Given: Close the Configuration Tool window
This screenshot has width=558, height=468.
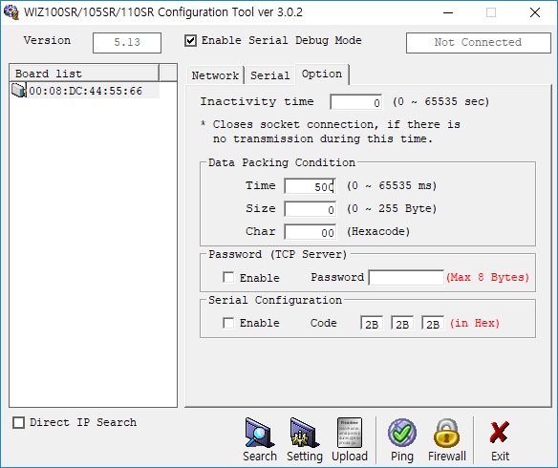Looking at the screenshot, I should point(535,12).
